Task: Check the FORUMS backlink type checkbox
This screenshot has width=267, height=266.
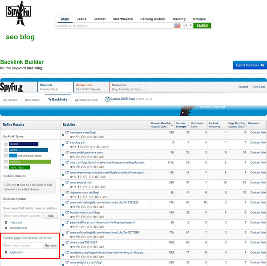Action: (6, 161)
